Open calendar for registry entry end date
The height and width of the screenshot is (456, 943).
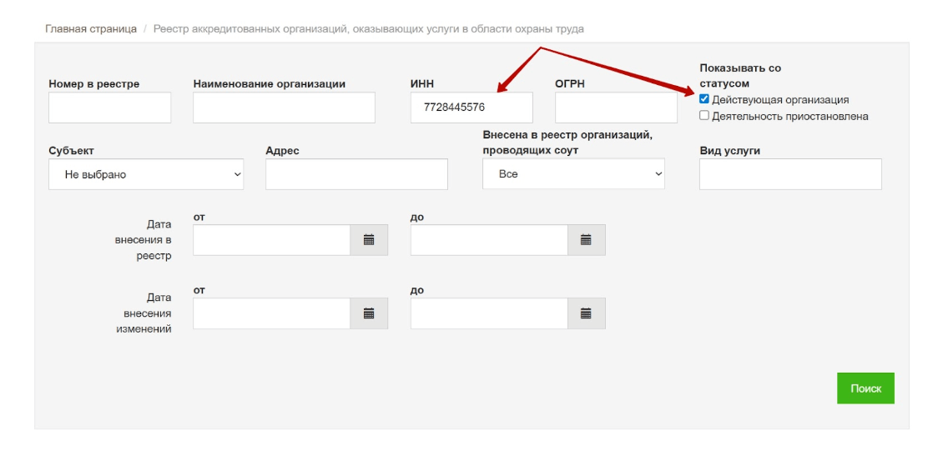click(x=586, y=240)
